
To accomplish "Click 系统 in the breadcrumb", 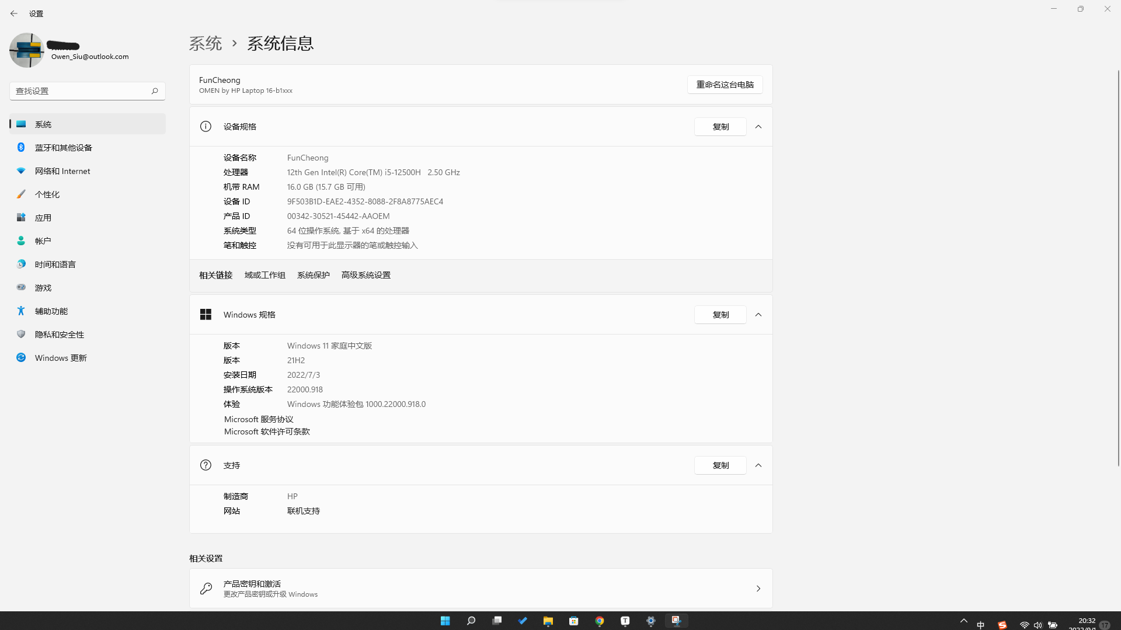I will [206, 43].
